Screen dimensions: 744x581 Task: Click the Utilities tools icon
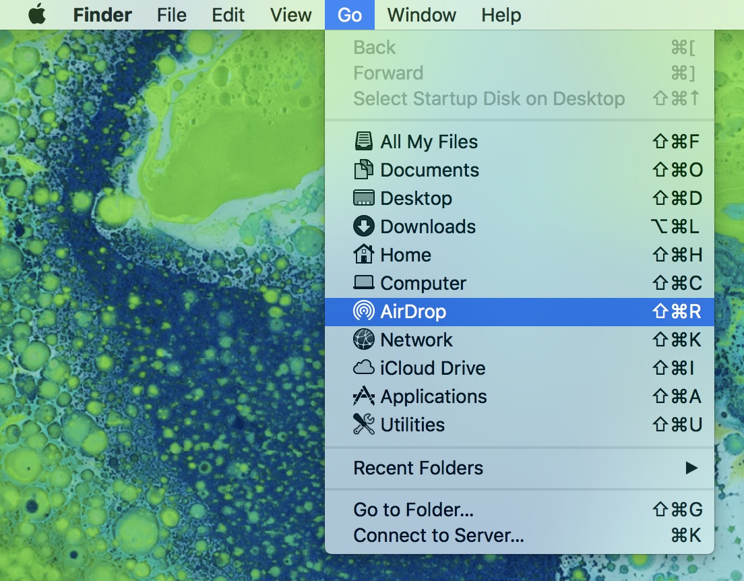point(363,425)
